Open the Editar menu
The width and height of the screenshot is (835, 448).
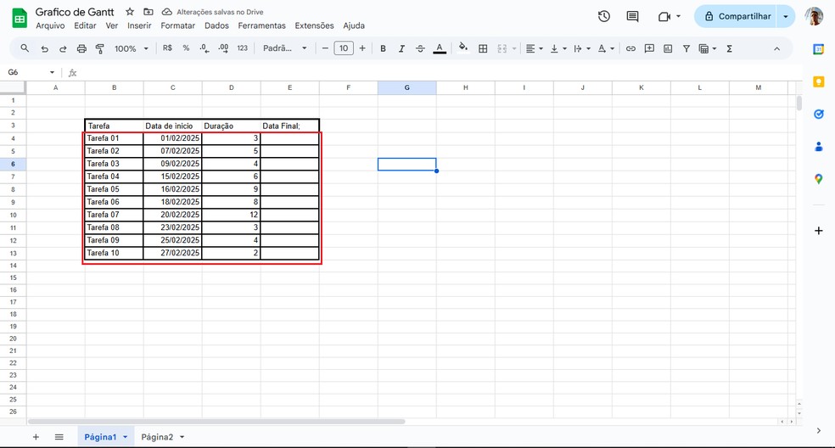85,25
